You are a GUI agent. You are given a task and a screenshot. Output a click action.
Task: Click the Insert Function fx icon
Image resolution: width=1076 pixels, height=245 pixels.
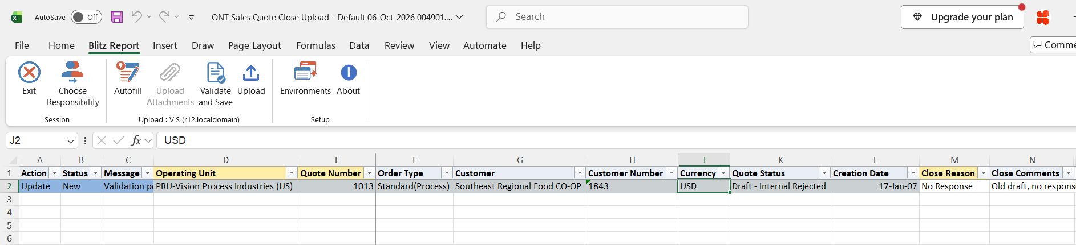[x=136, y=140]
